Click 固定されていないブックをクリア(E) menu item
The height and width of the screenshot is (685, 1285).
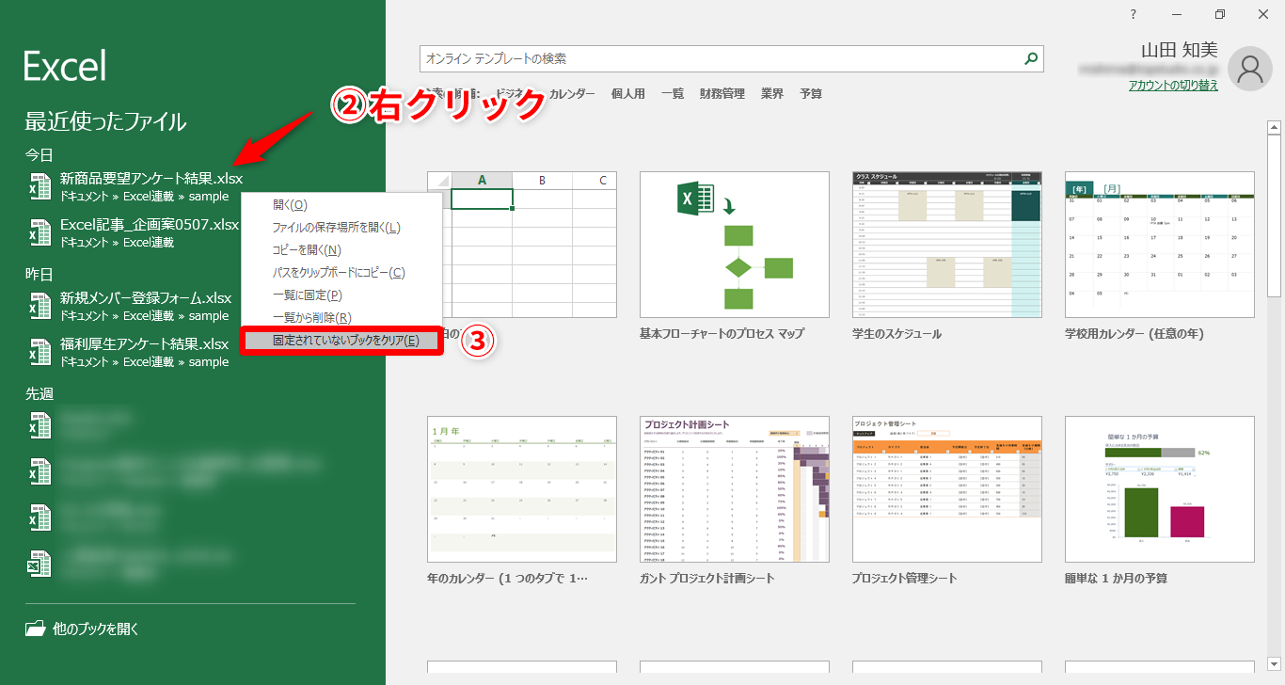tap(341, 340)
